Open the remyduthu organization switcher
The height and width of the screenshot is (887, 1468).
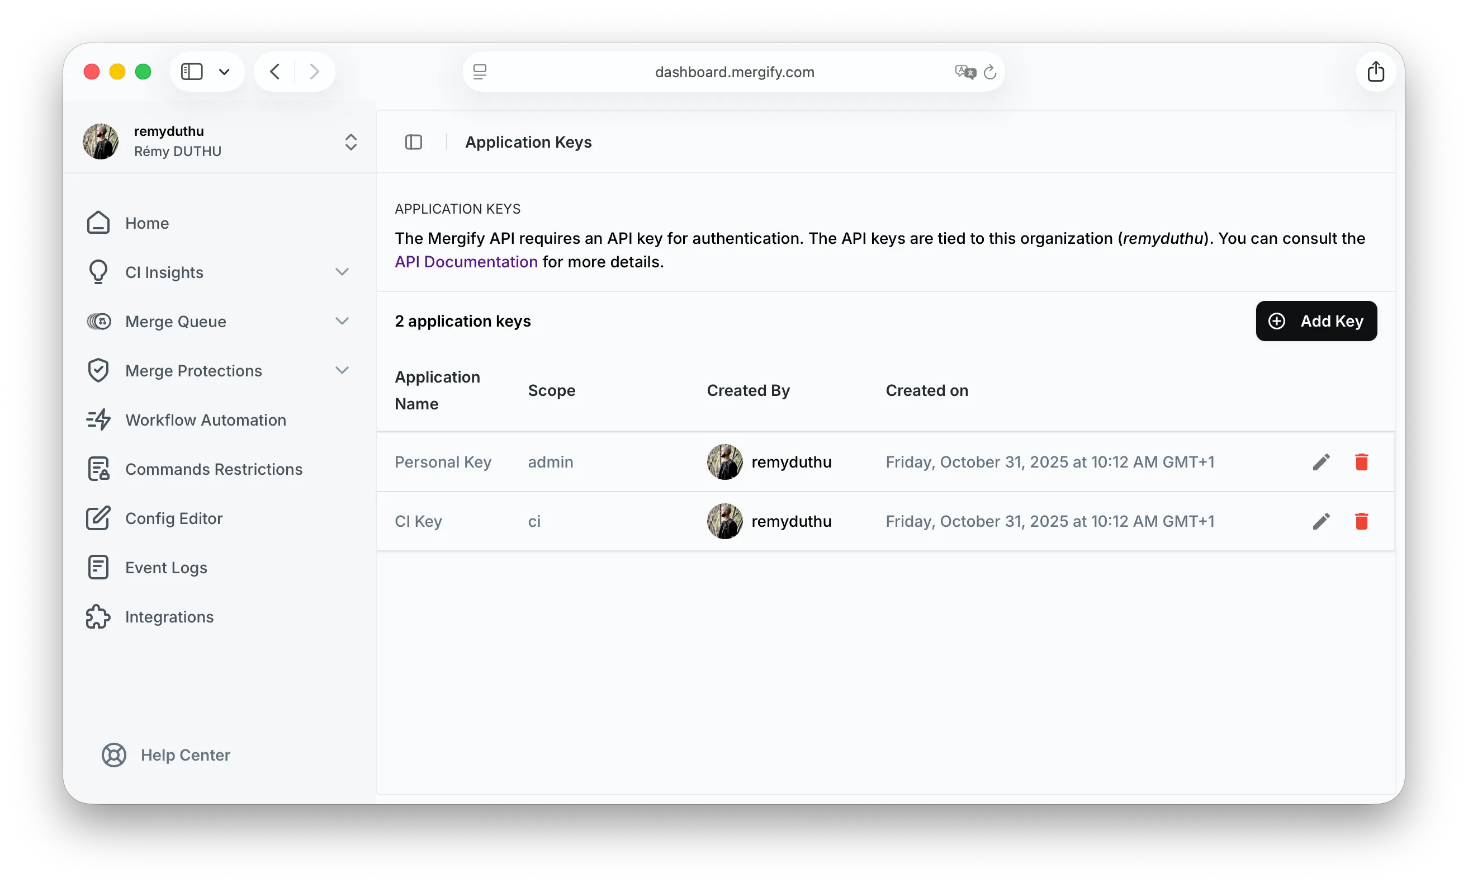point(351,142)
